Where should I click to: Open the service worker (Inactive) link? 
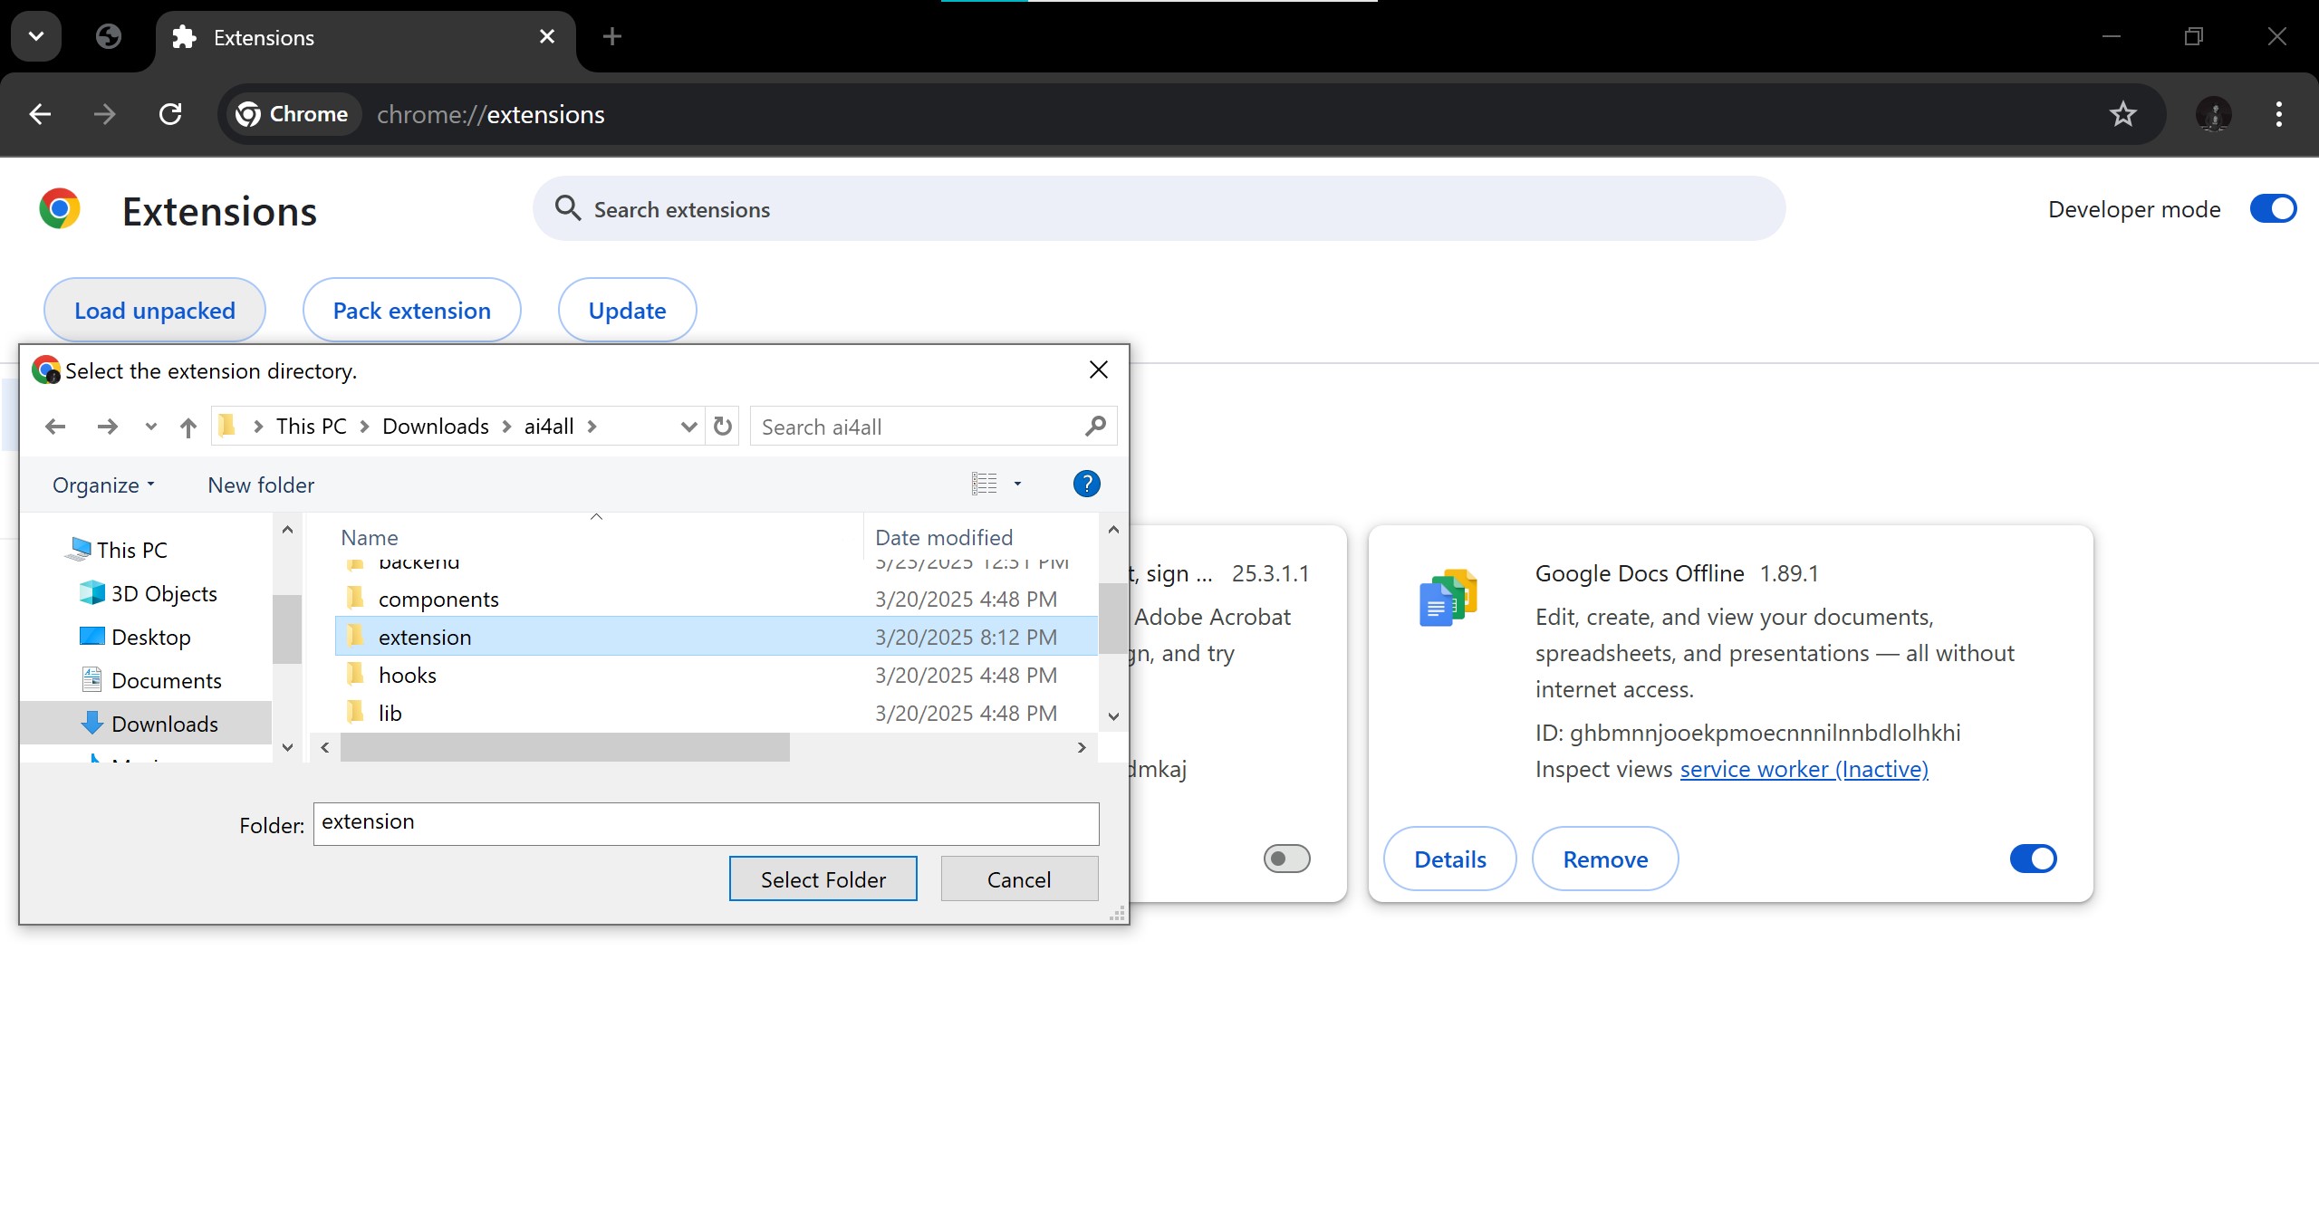pyautogui.click(x=1804, y=769)
